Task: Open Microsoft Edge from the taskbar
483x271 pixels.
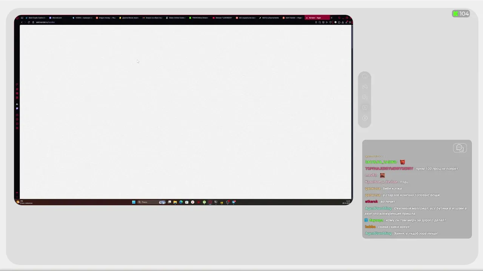Action: click(181, 202)
